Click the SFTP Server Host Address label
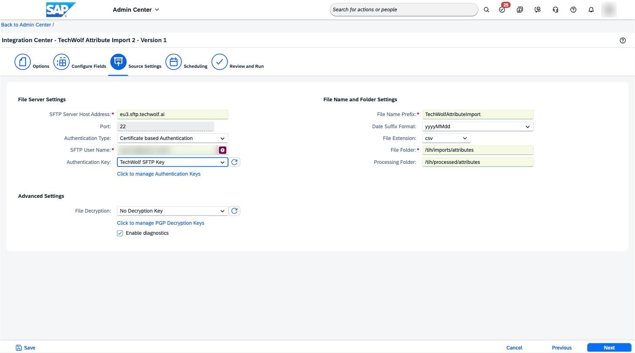 tap(80, 114)
